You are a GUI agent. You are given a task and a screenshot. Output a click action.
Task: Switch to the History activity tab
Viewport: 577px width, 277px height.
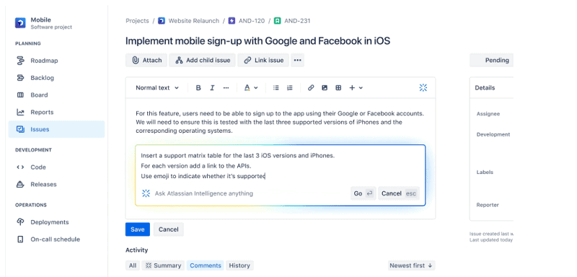point(239,265)
